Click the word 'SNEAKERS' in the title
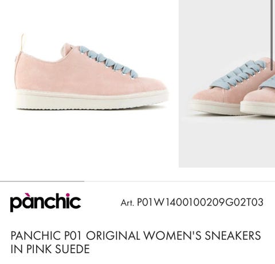Screen dimensions: 275x264 [233, 235]
